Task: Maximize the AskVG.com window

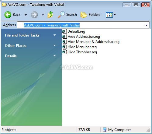Action: tap(136, 5)
